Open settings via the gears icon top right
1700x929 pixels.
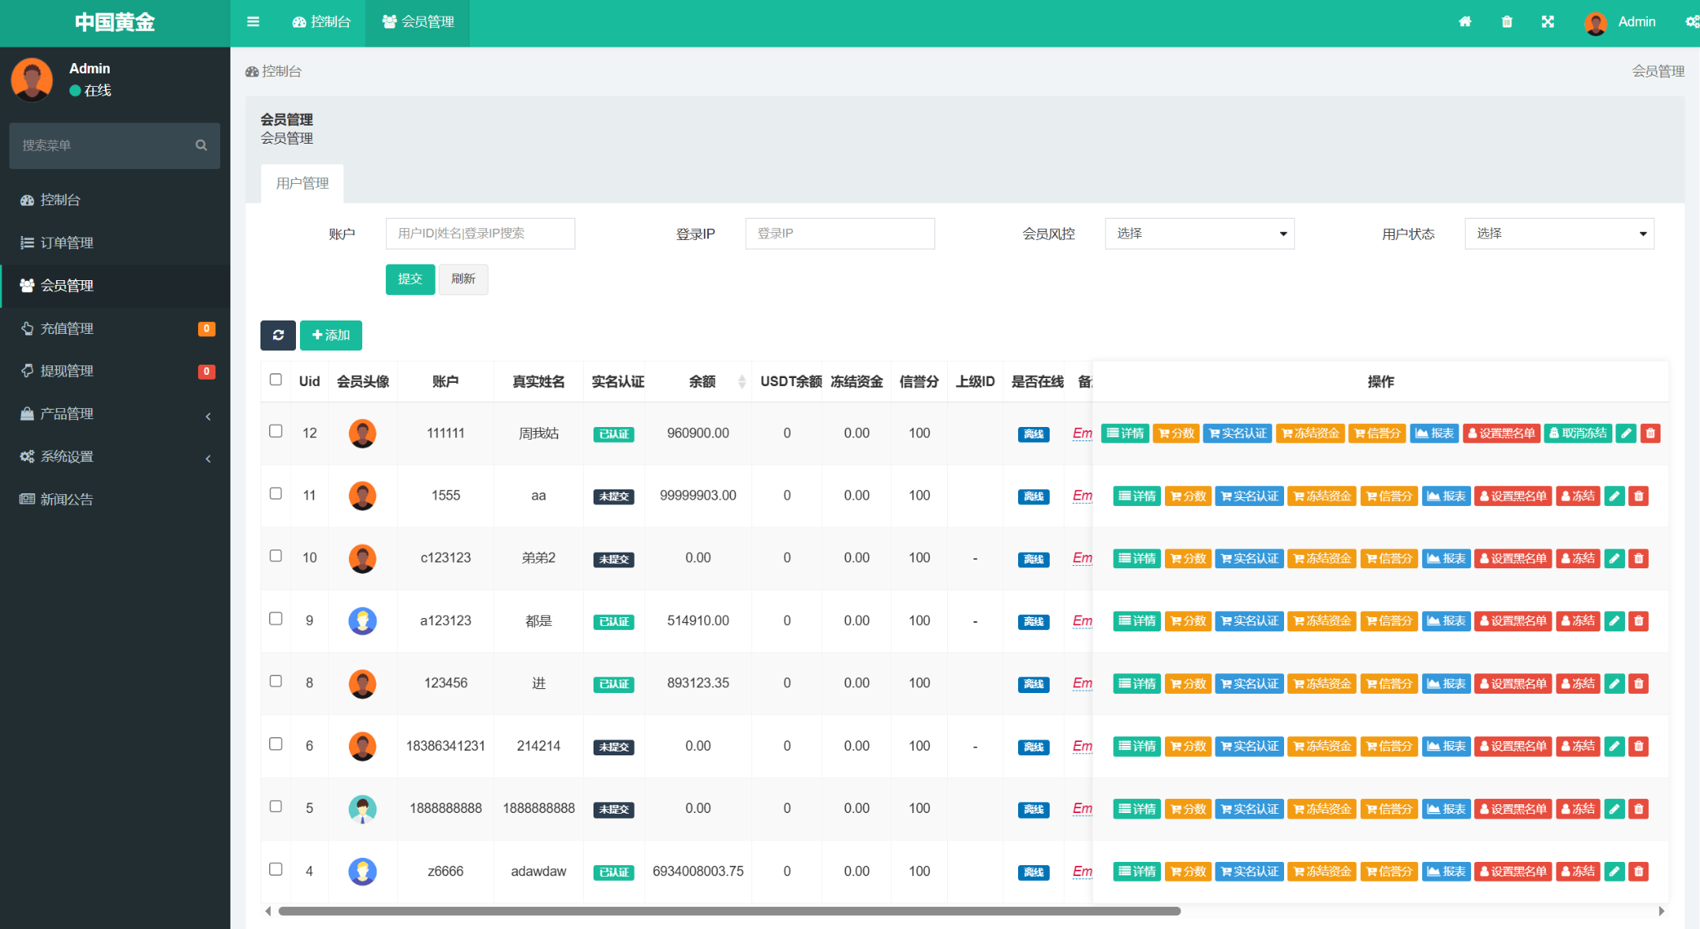point(1689,21)
